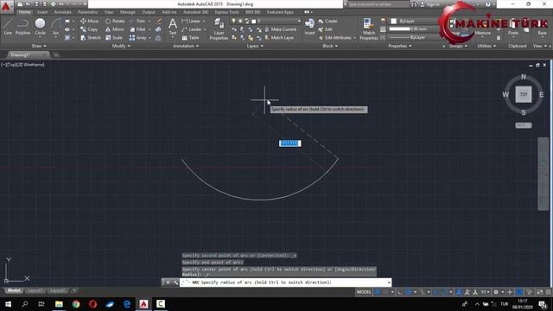Open the Insert ribbon tab
553x311 pixels.
point(42,12)
